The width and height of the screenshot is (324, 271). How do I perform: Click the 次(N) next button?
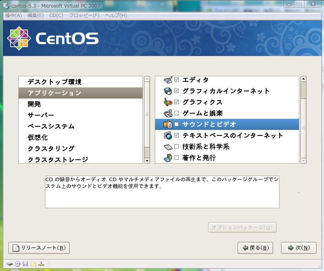tap(299, 248)
